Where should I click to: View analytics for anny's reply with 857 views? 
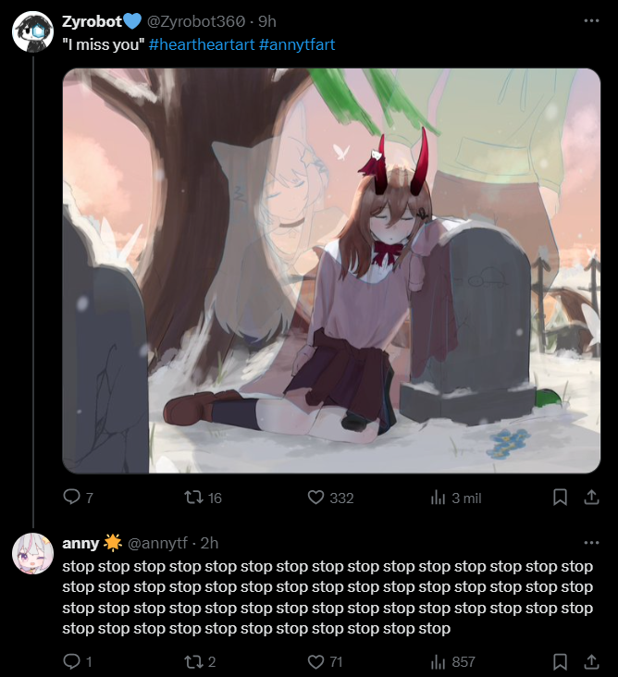(453, 661)
